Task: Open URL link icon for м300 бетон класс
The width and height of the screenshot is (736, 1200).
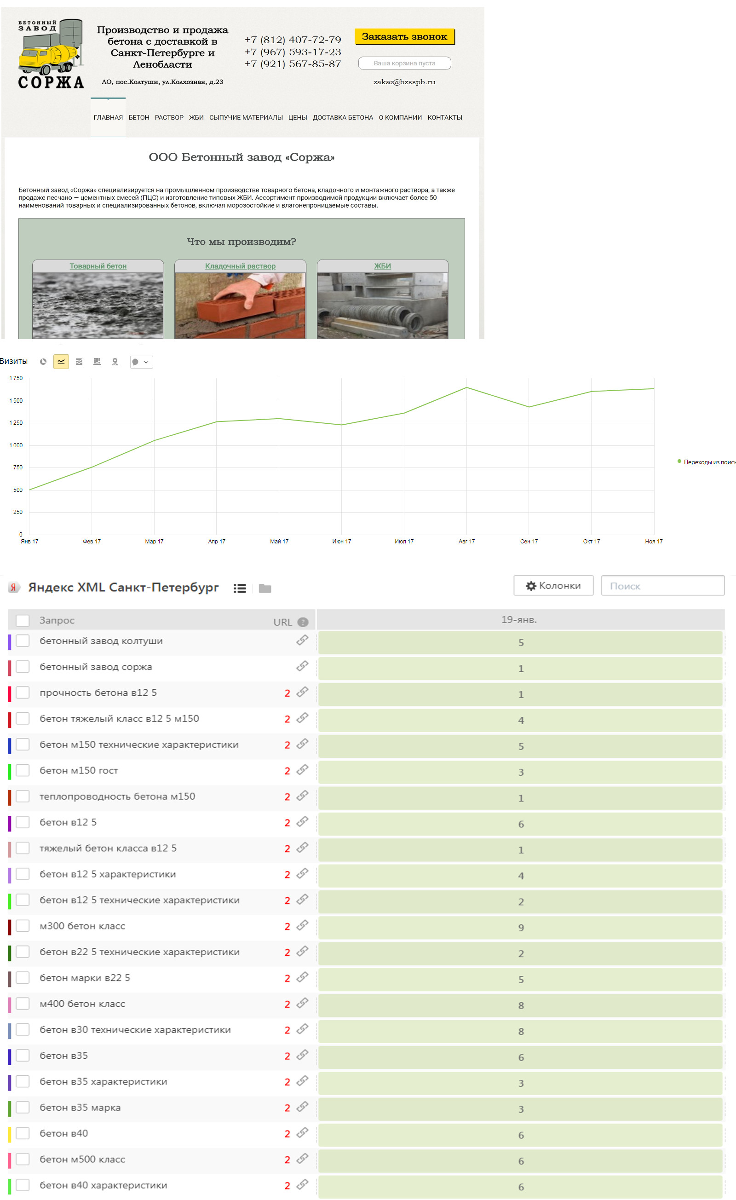Action: pyautogui.click(x=302, y=925)
